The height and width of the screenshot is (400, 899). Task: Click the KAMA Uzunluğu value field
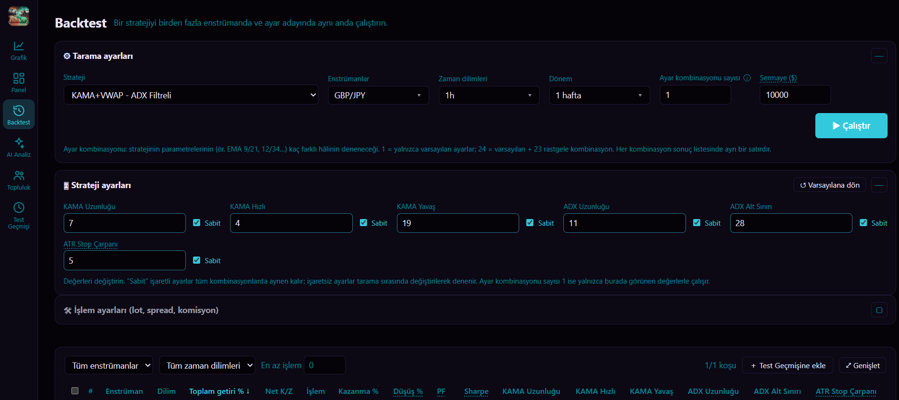[125, 223]
